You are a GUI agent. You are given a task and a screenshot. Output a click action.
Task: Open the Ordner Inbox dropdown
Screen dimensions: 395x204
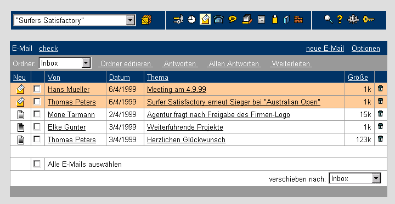86,63
